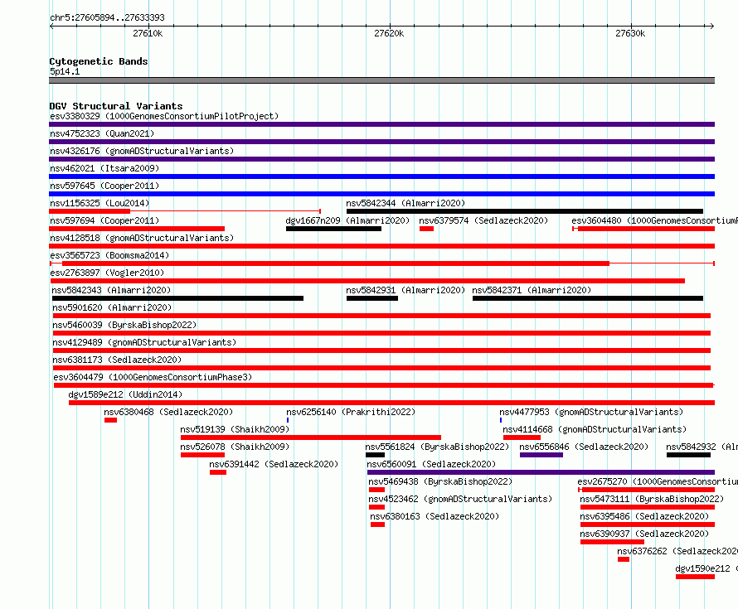Screen dimensions: 738x609
Task: Click nsv1156325 (Lou2014) label
Action: tap(100, 203)
